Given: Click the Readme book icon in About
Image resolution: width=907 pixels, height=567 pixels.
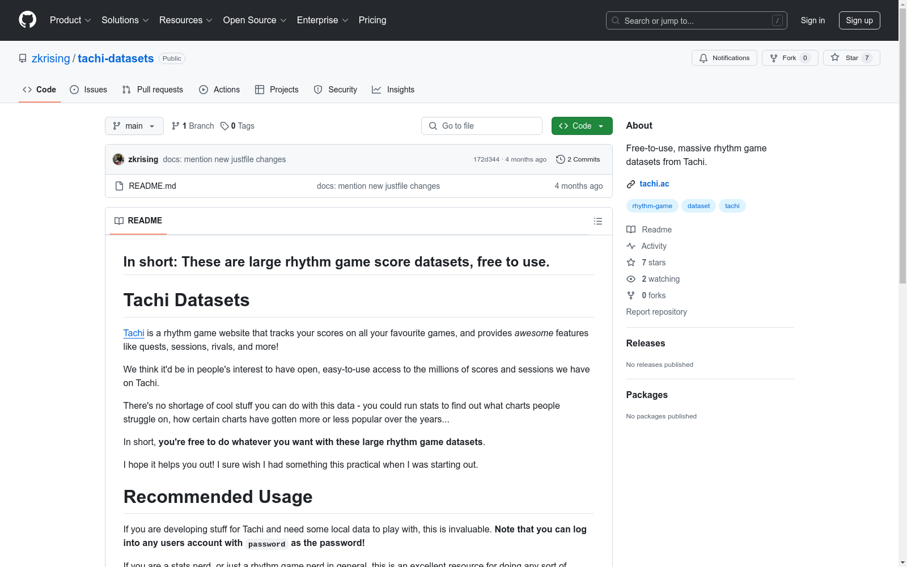Looking at the screenshot, I should [x=631, y=230].
